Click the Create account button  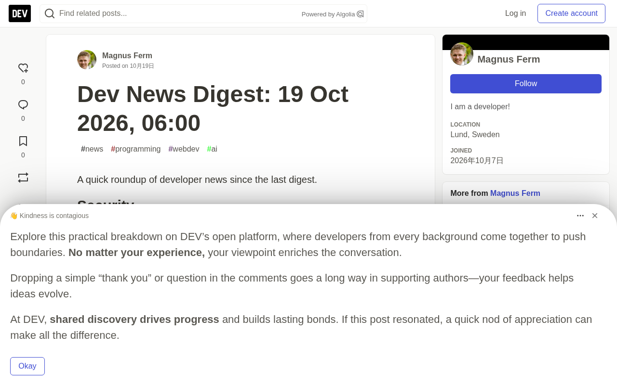(x=571, y=13)
